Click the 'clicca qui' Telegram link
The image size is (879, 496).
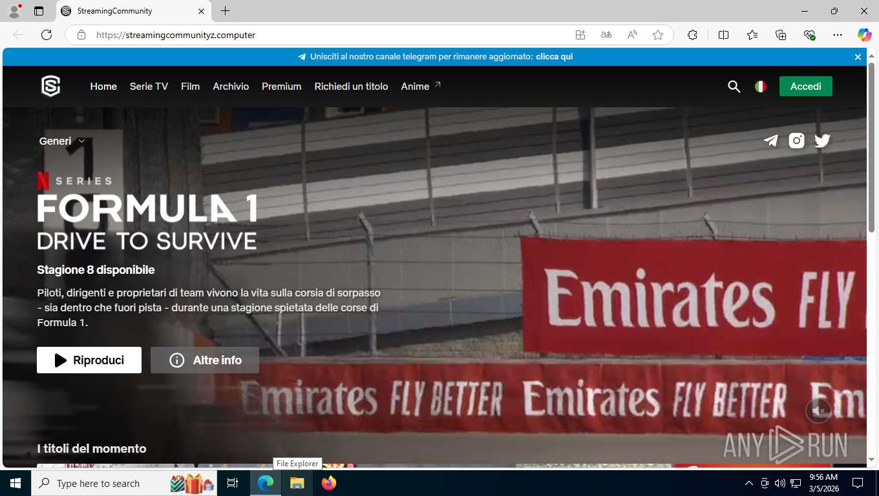[554, 57]
